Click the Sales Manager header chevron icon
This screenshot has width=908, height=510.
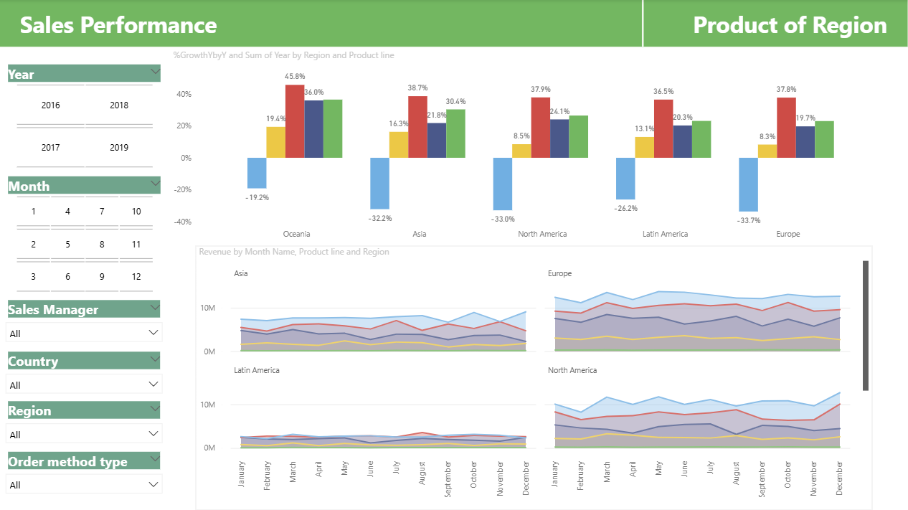(155, 307)
